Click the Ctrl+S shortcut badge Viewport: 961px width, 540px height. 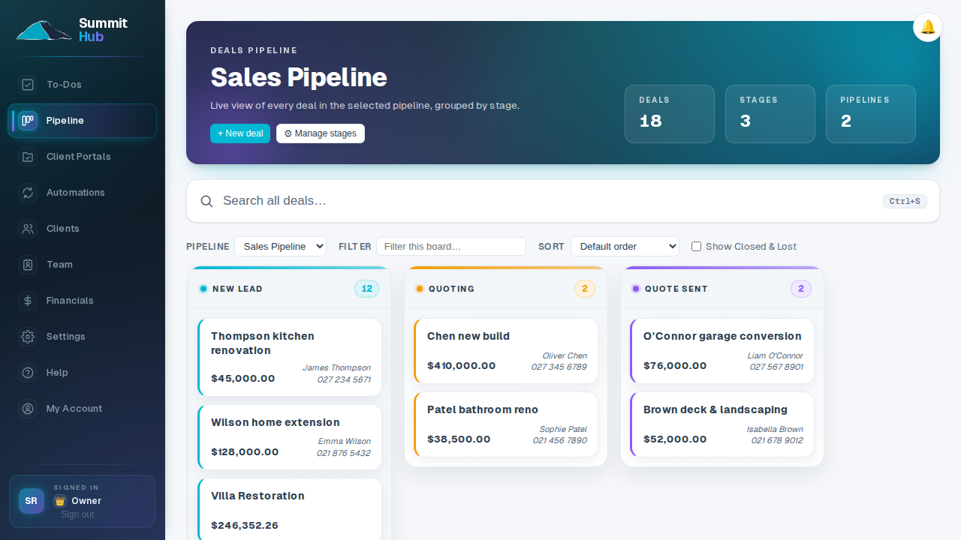point(905,201)
